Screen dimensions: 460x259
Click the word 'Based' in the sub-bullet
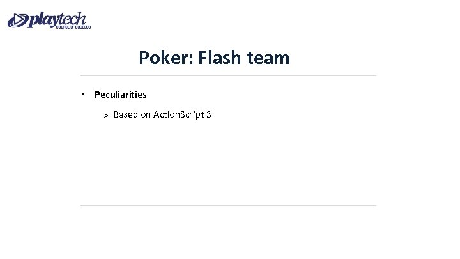click(126, 115)
